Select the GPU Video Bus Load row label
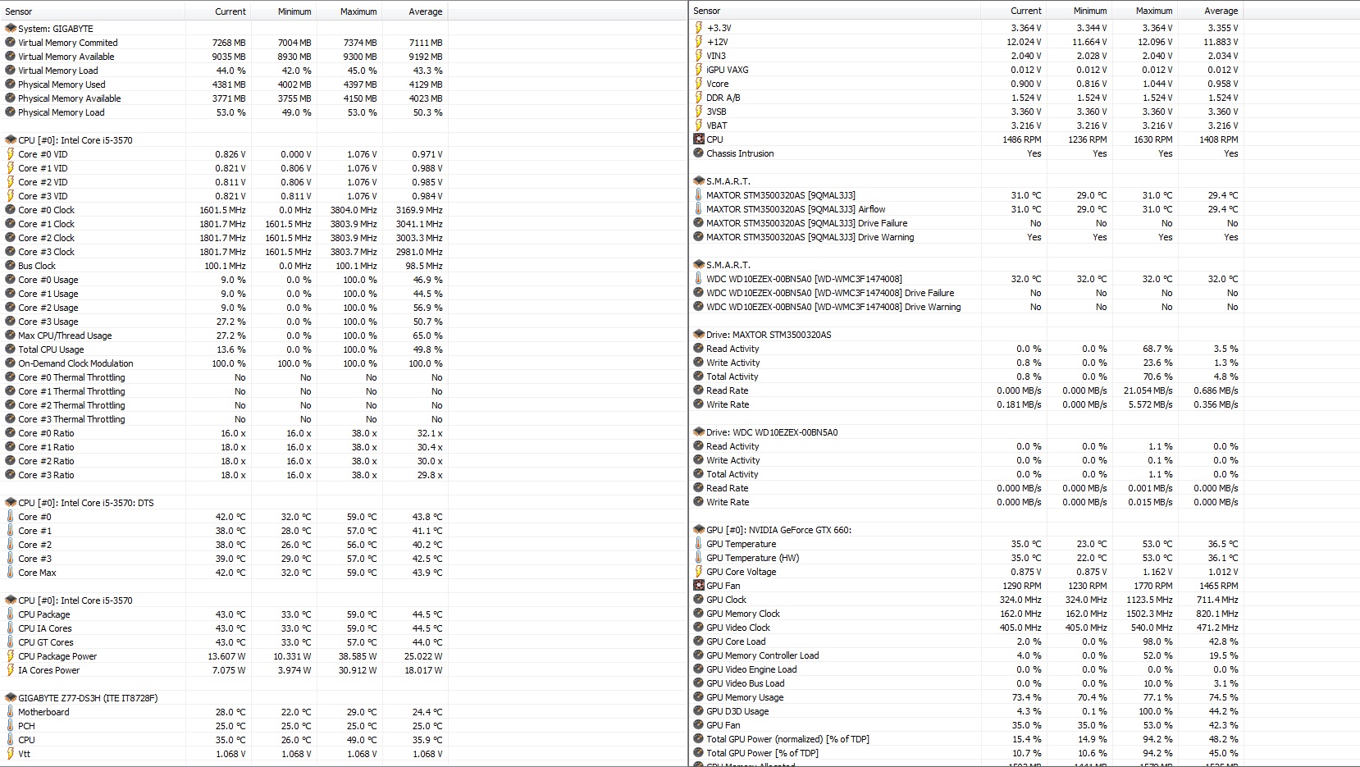This screenshot has height=767, width=1360. [746, 683]
